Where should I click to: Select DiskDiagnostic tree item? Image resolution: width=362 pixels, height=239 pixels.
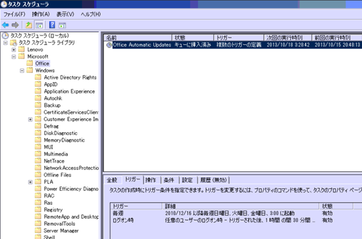click(61, 133)
